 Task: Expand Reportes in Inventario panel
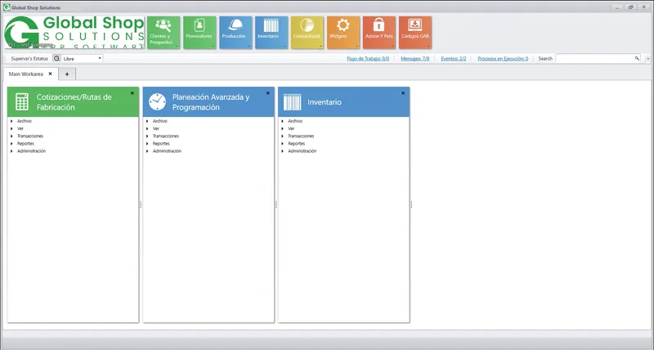pyautogui.click(x=282, y=143)
